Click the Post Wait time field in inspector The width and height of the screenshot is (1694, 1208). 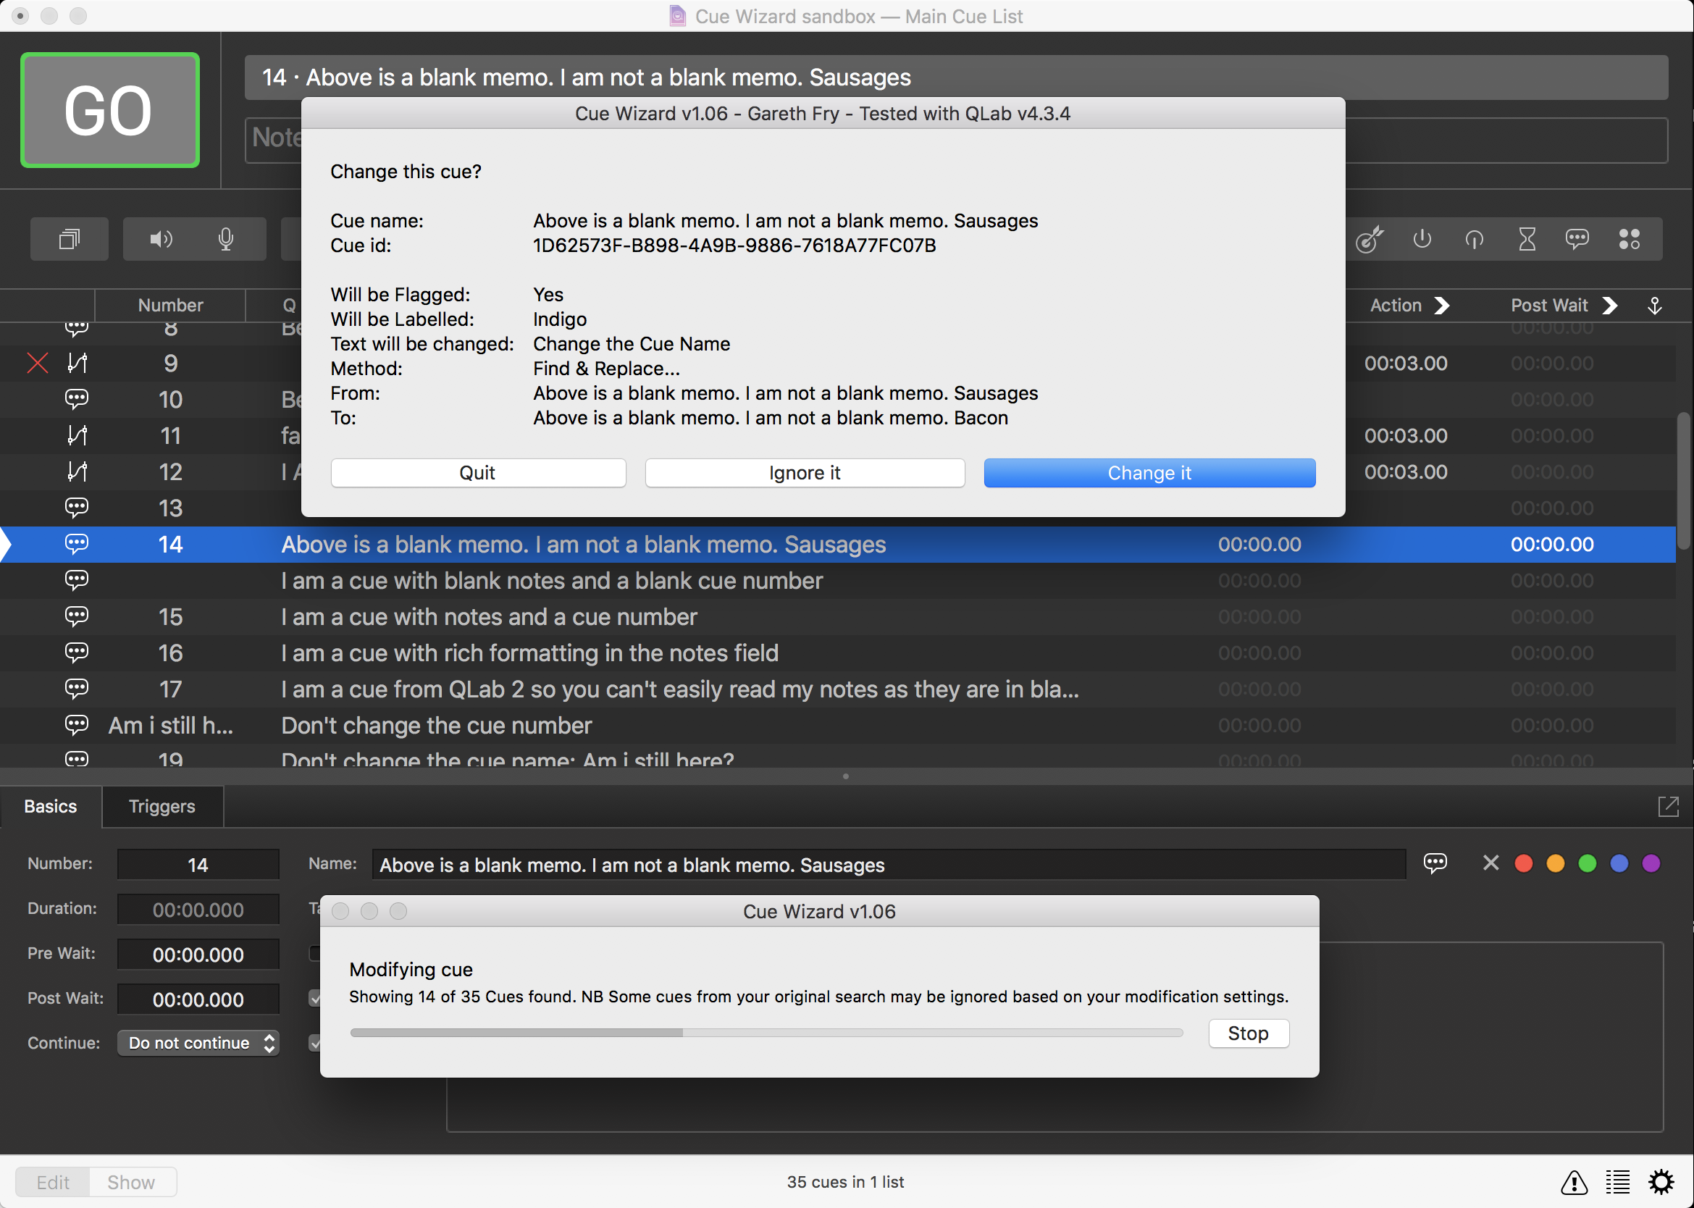(x=198, y=999)
